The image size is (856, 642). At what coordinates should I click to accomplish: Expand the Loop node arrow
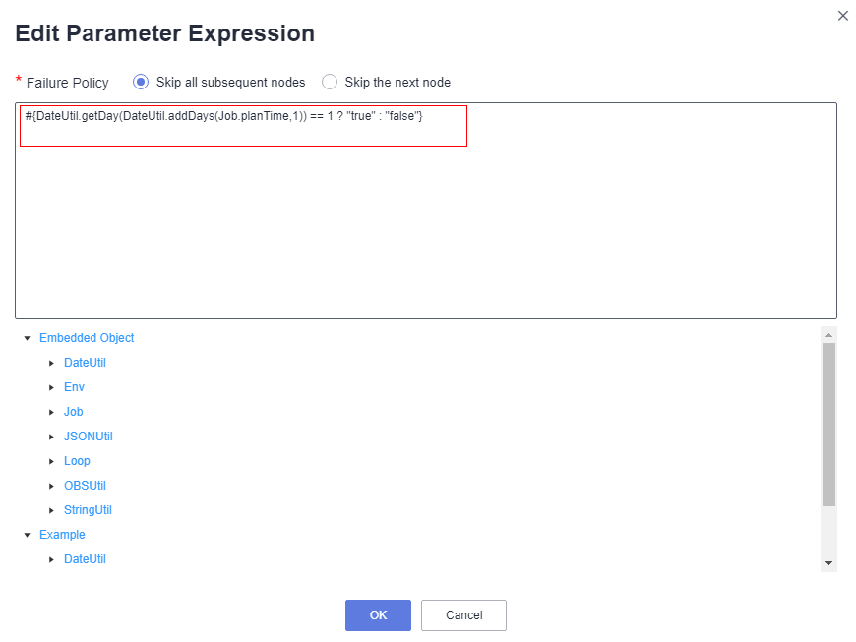click(x=51, y=461)
